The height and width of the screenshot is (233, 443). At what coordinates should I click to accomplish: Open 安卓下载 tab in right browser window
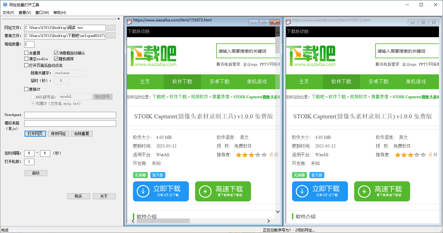[379, 82]
